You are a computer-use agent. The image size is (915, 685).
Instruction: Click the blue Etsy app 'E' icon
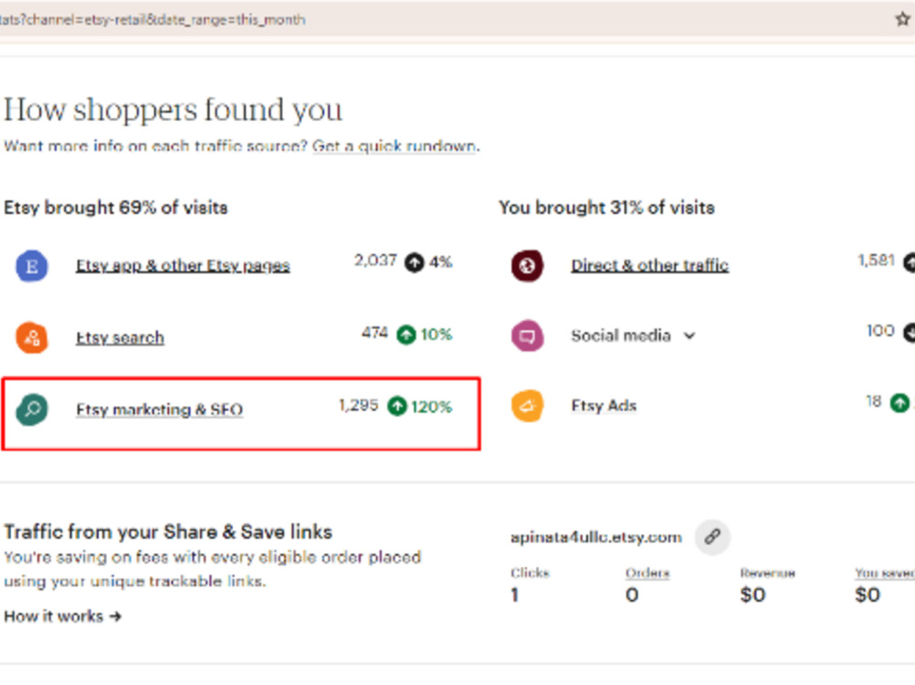click(x=31, y=266)
